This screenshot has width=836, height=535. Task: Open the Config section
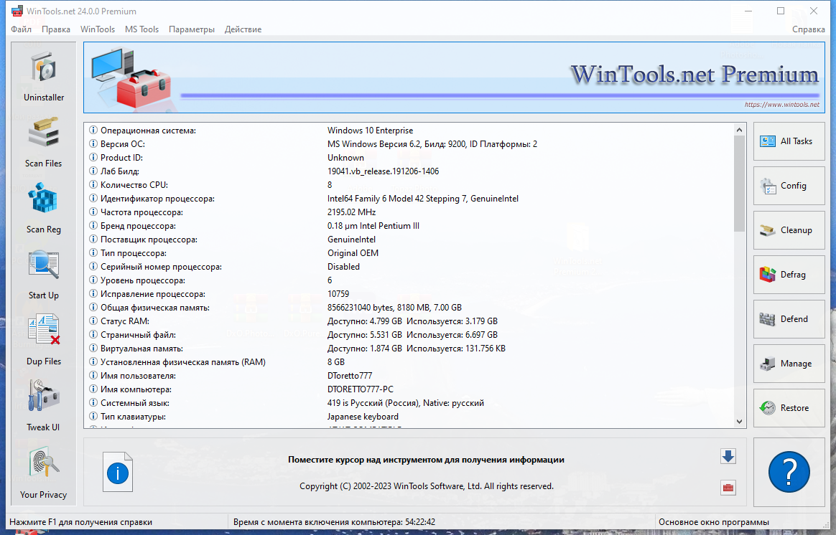point(789,186)
